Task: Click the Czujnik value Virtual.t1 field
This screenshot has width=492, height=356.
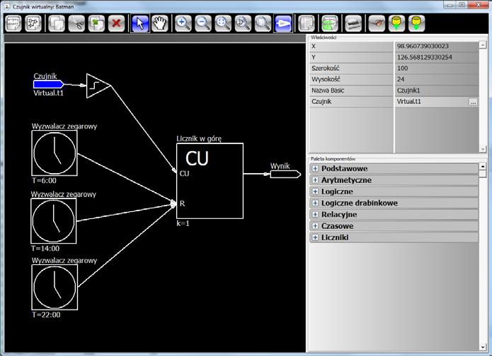Action: 431,102
